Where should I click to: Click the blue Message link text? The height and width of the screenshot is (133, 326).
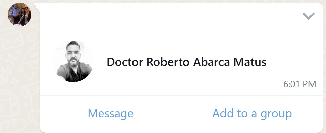(x=111, y=113)
